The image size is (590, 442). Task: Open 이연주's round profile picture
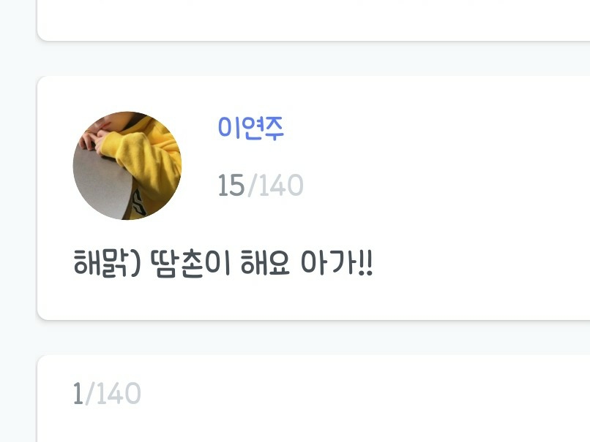(x=127, y=166)
